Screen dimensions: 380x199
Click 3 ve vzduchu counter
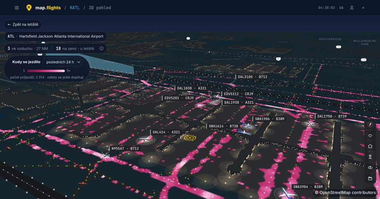[x=28, y=48]
